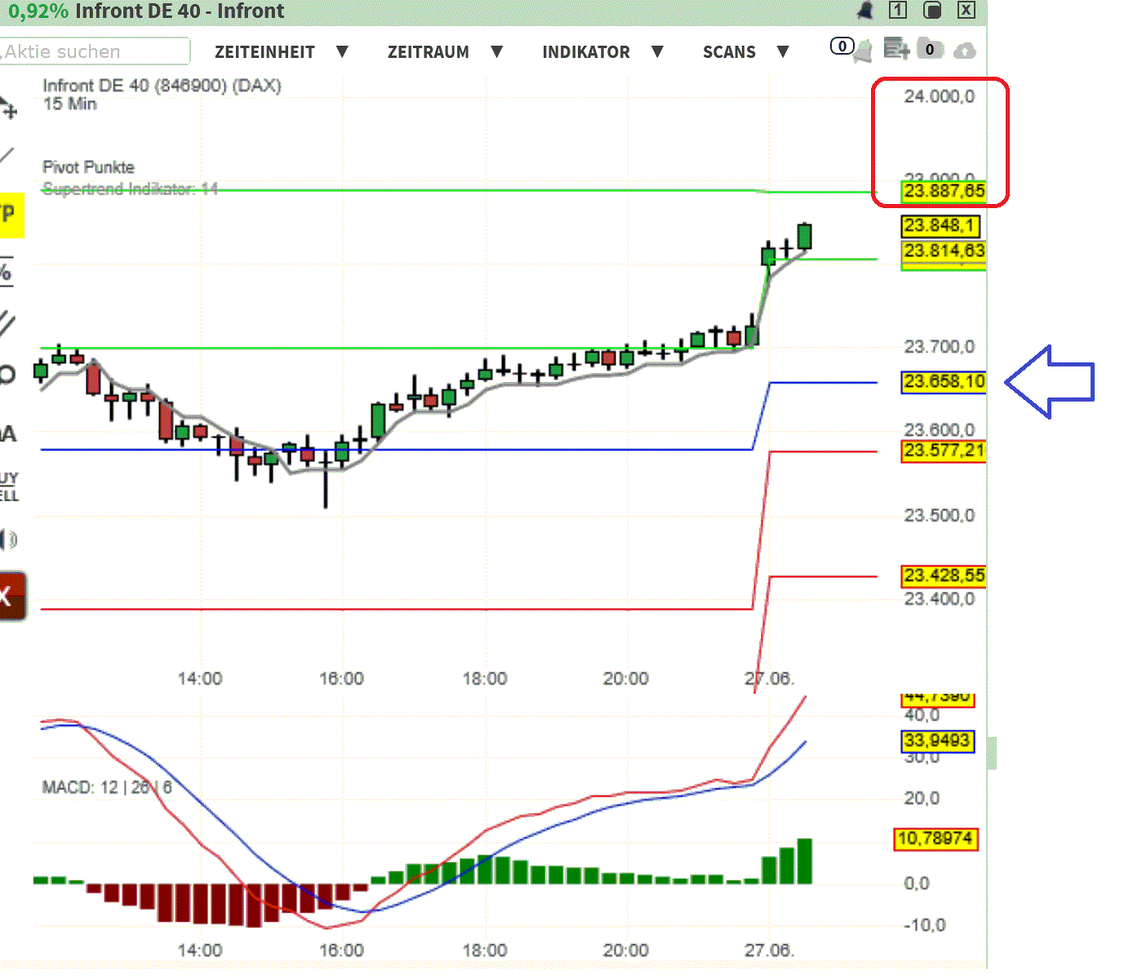The width and height of the screenshot is (1142, 977).
Task: Click the MACD: 12 | 26 | 6 label
Action: [107, 788]
